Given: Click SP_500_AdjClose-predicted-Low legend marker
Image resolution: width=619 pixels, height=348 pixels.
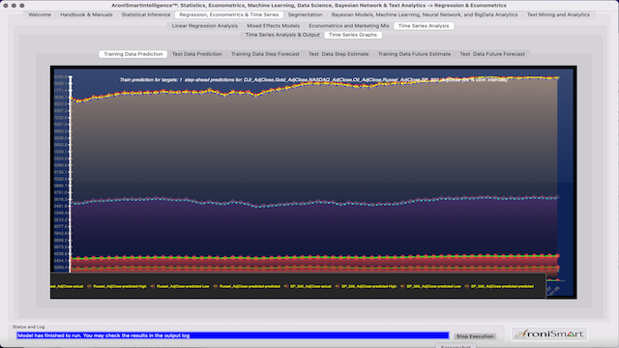Looking at the screenshot, I should tap(402, 286).
